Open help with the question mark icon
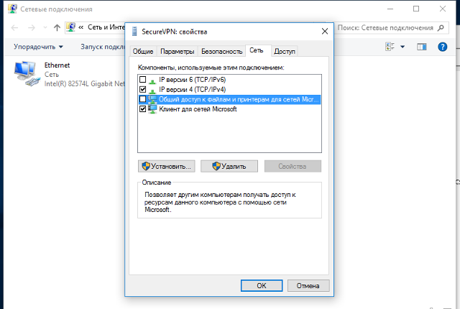The height and width of the screenshot is (309, 460). tap(443, 47)
